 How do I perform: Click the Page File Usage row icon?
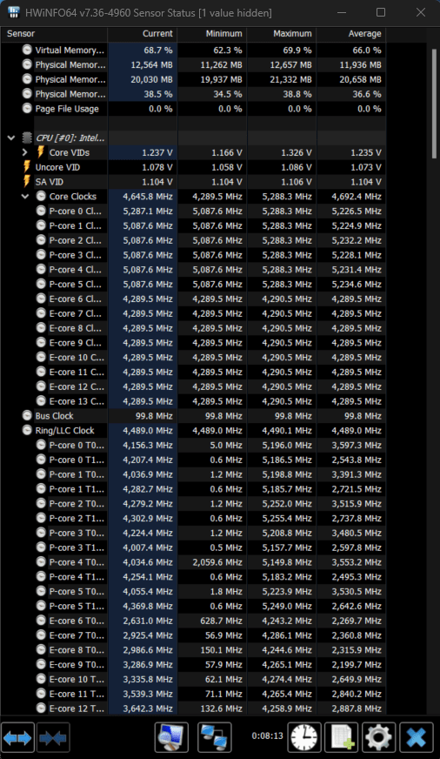[27, 109]
